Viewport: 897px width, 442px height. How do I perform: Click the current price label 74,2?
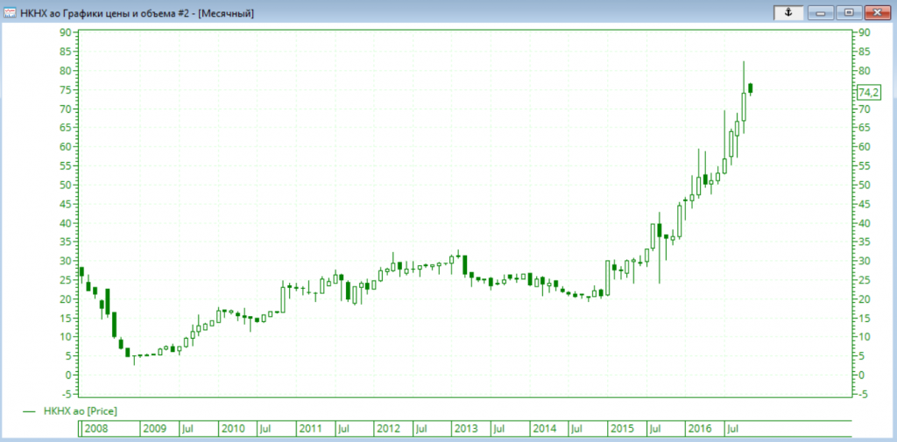point(868,93)
